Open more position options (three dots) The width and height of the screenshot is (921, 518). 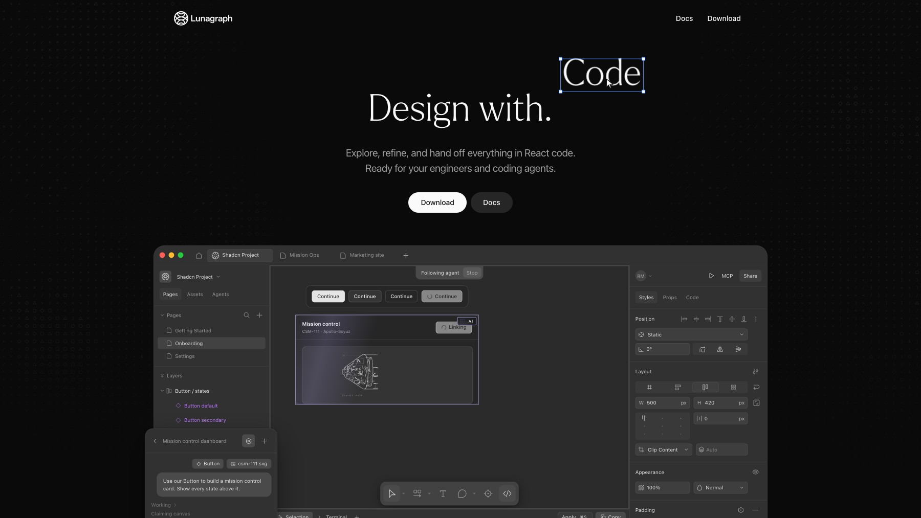tap(756, 319)
